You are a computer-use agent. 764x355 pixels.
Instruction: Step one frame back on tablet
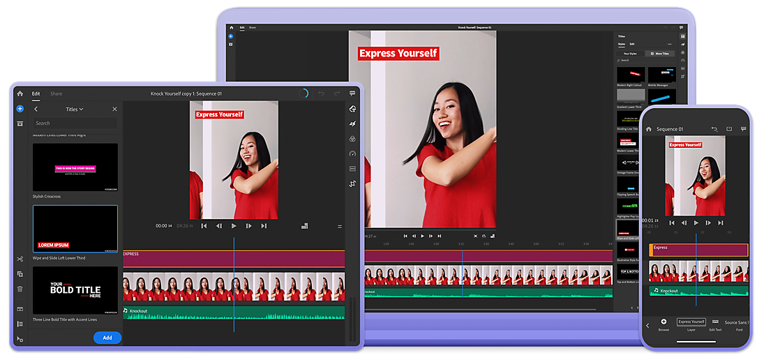coord(219,226)
